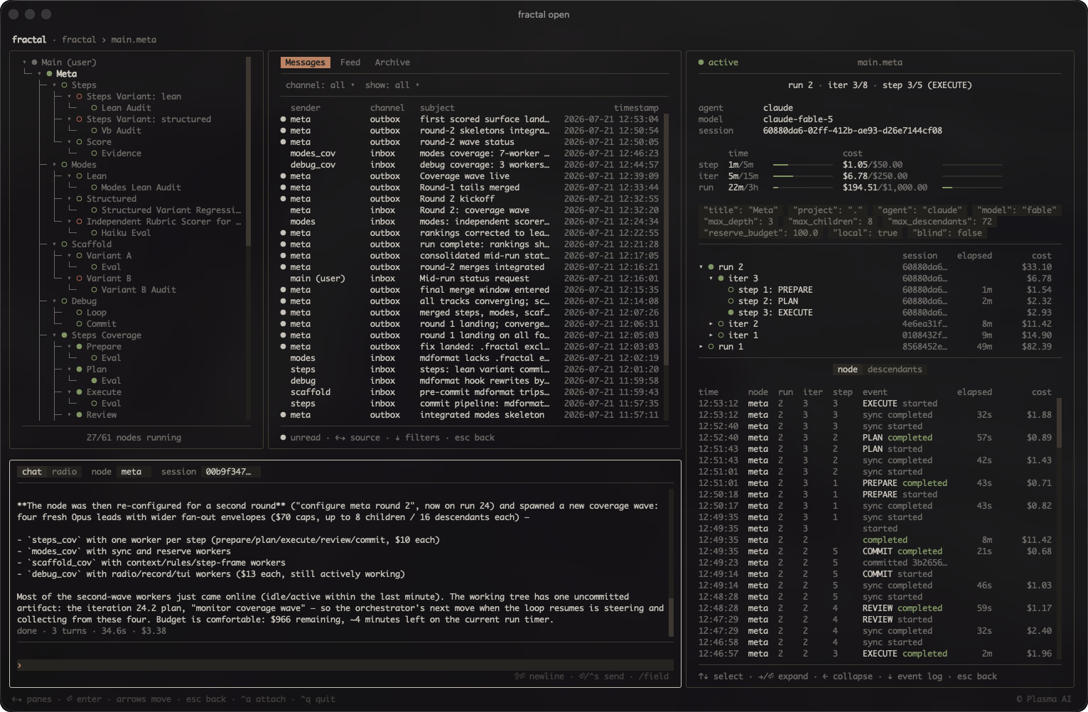Click status circle for step 1: PREPARE
The height and width of the screenshot is (712, 1088).
pos(731,290)
